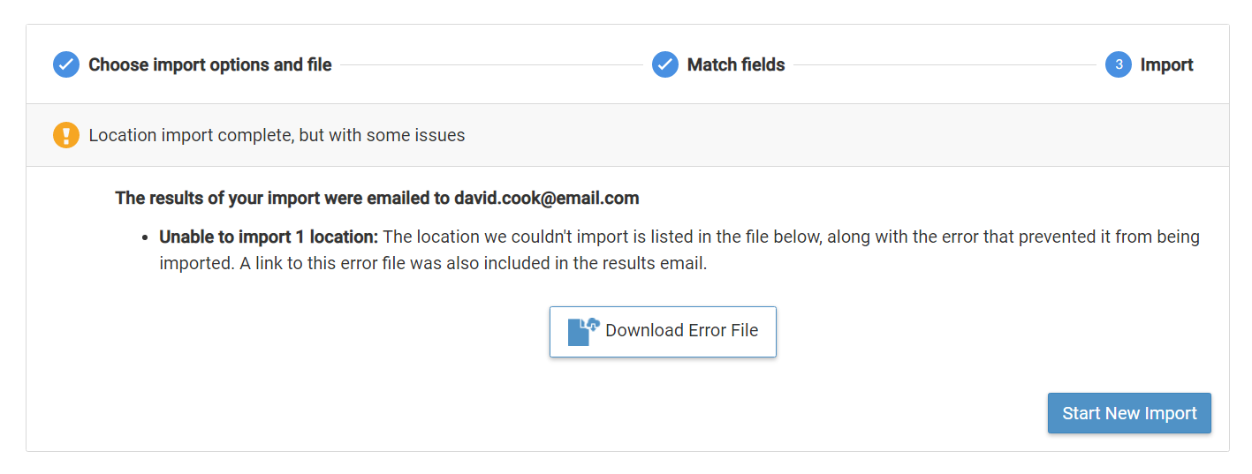The width and height of the screenshot is (1252, 474).
Task: Click the import complete status message
Action: pyautogui.click(x=277, y=135)
